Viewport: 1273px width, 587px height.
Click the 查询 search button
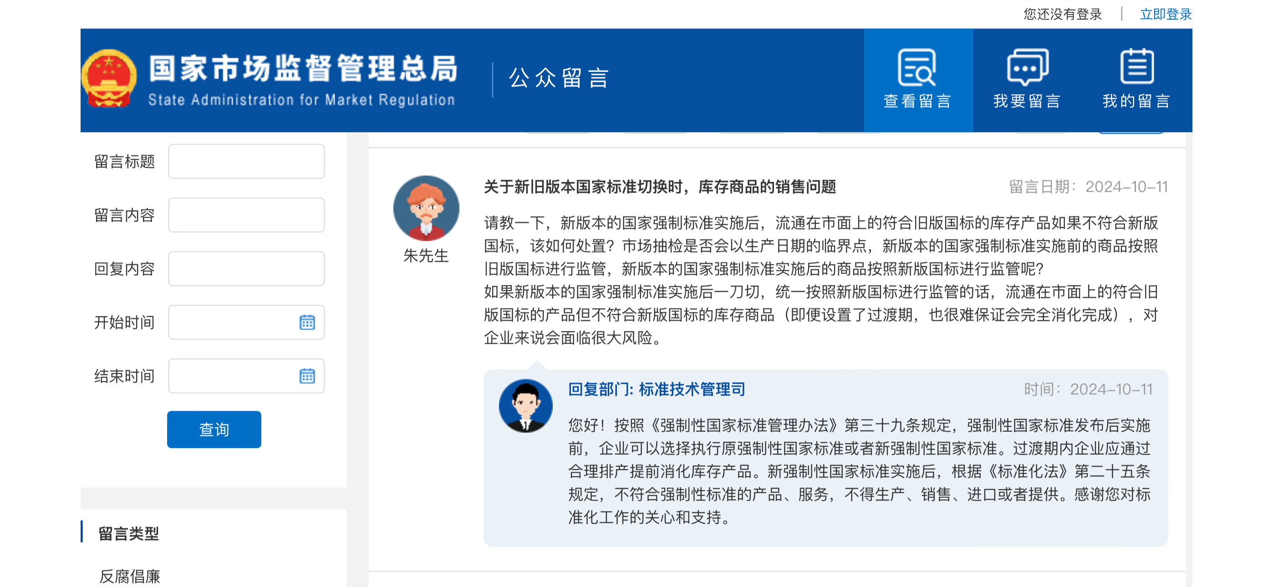[214, 430]
